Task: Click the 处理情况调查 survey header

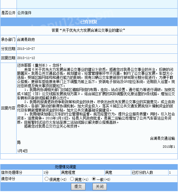Action: [x=65, y=167]
